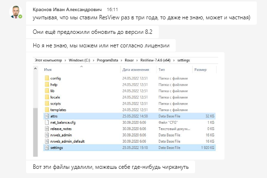Open the avatar of Краснов Иван Александрович

pos(15,12)
